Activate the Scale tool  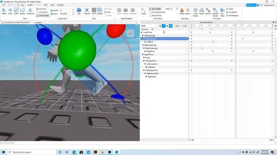pos(16,11)
